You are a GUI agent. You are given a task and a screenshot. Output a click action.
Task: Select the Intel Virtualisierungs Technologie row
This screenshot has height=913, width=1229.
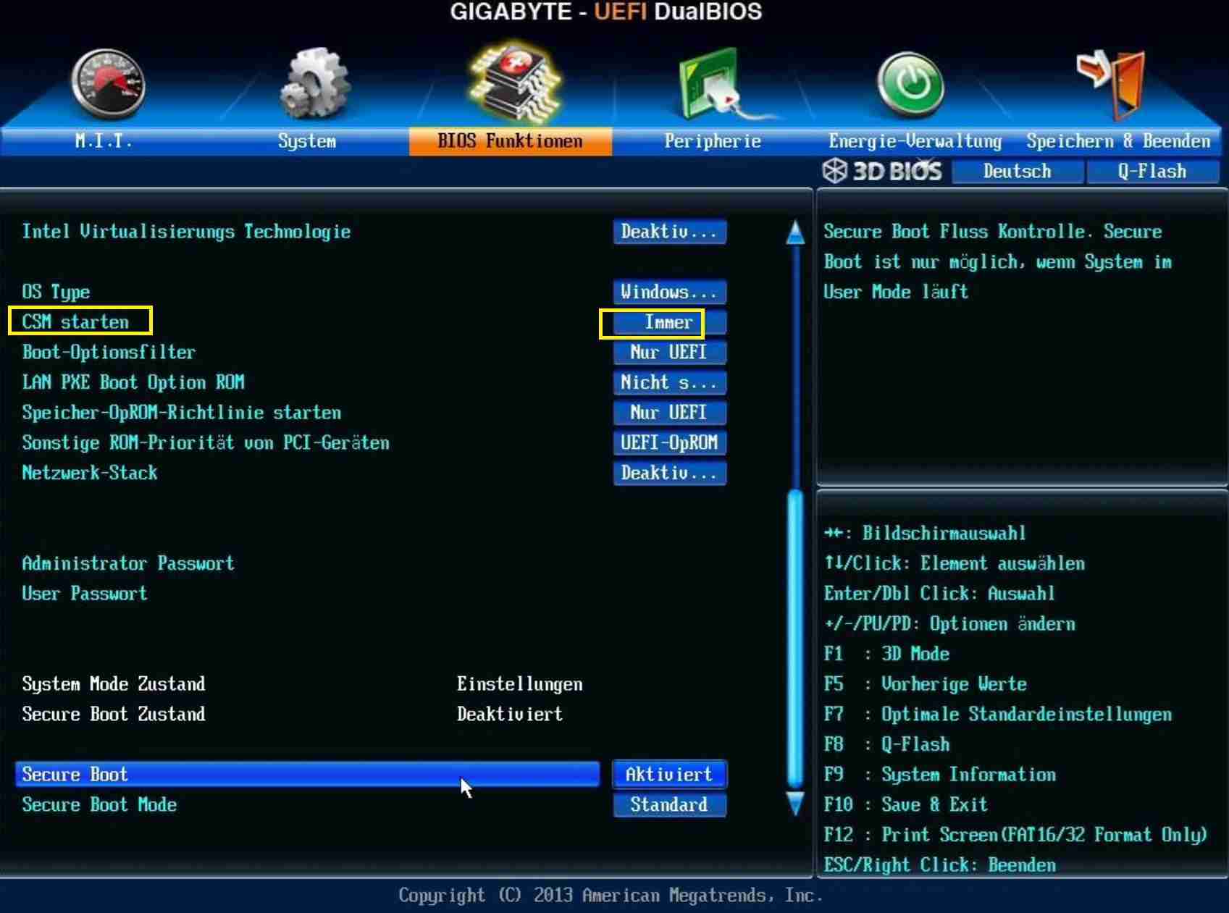186,232
